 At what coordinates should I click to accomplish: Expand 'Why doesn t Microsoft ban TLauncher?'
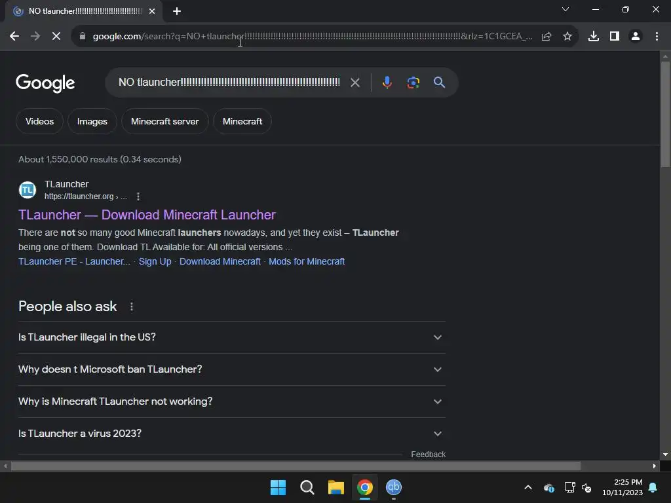tap(232, 369)
